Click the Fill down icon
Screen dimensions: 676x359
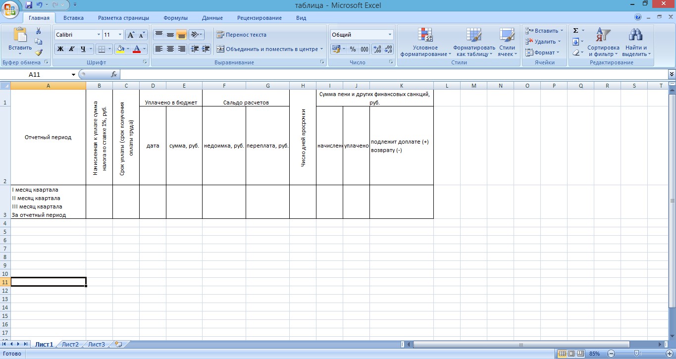[x=575, y=42]
